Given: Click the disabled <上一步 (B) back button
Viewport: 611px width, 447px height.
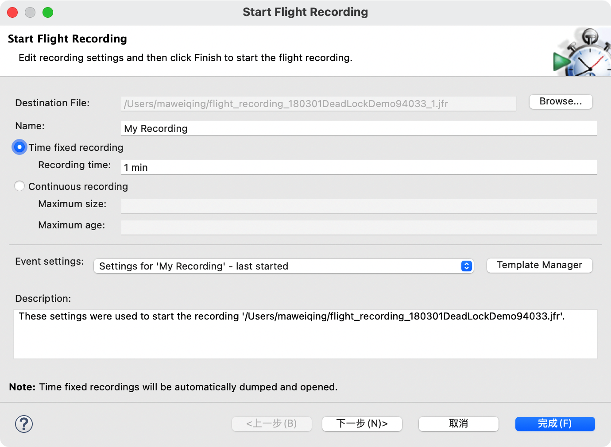Looking at the screenshot, I should 271,424.
